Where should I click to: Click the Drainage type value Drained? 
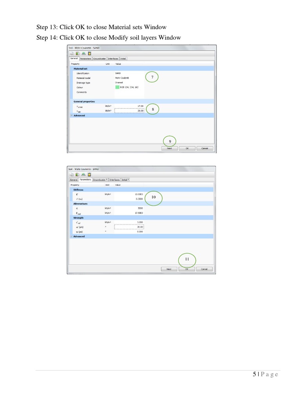coord(119,82)
